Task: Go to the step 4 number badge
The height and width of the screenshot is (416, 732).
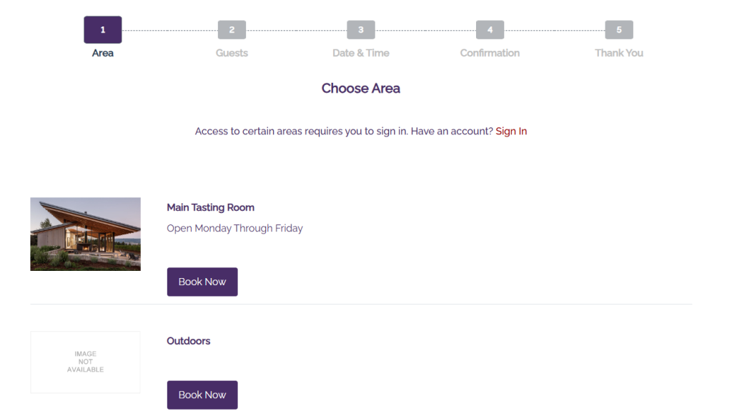Action: (490, 30)
